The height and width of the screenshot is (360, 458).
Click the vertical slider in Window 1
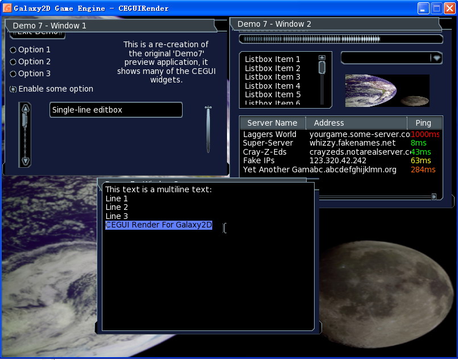pyautogui.click(x=208, y=129)
